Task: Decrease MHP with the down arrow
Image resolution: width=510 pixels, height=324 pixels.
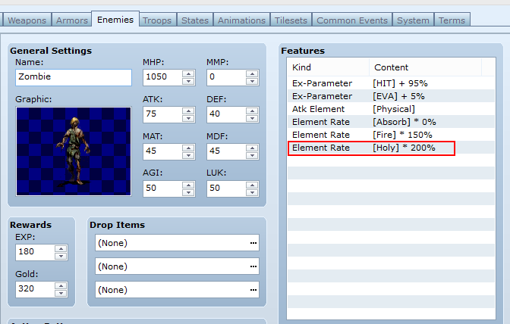Action: coord(188,82)
